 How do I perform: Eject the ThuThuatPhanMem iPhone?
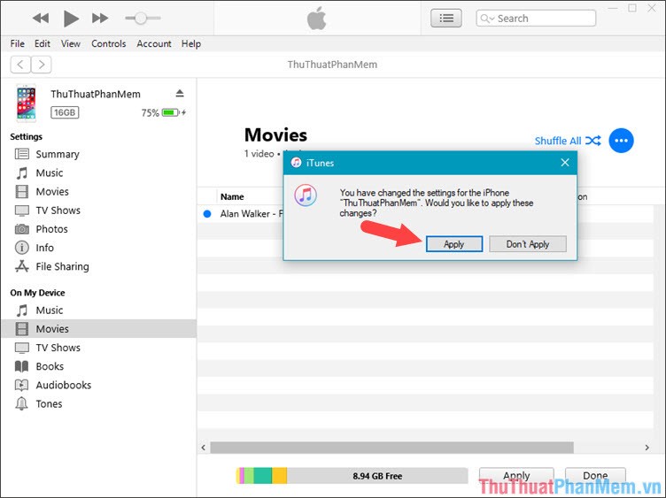point(180,94)
